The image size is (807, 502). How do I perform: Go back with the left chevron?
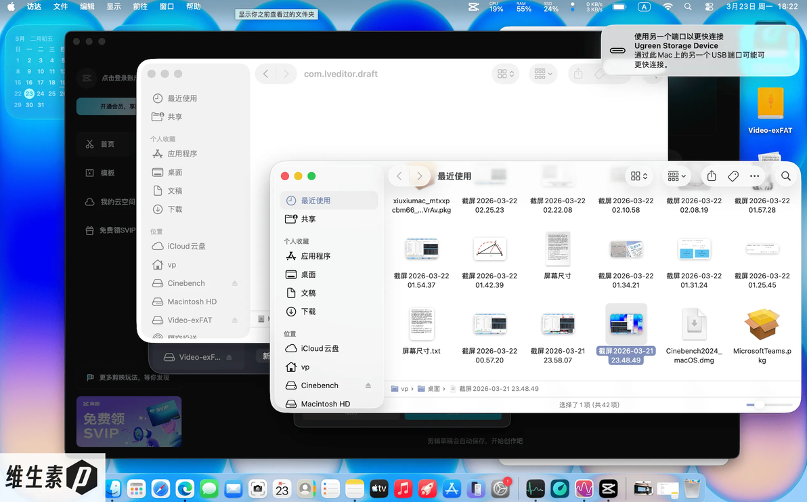(x=399, y=176)
